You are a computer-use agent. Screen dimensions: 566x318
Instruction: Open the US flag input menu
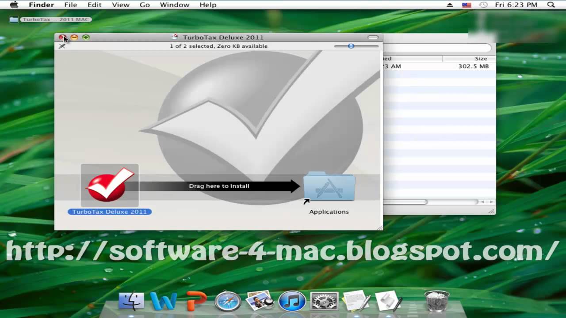467,5
